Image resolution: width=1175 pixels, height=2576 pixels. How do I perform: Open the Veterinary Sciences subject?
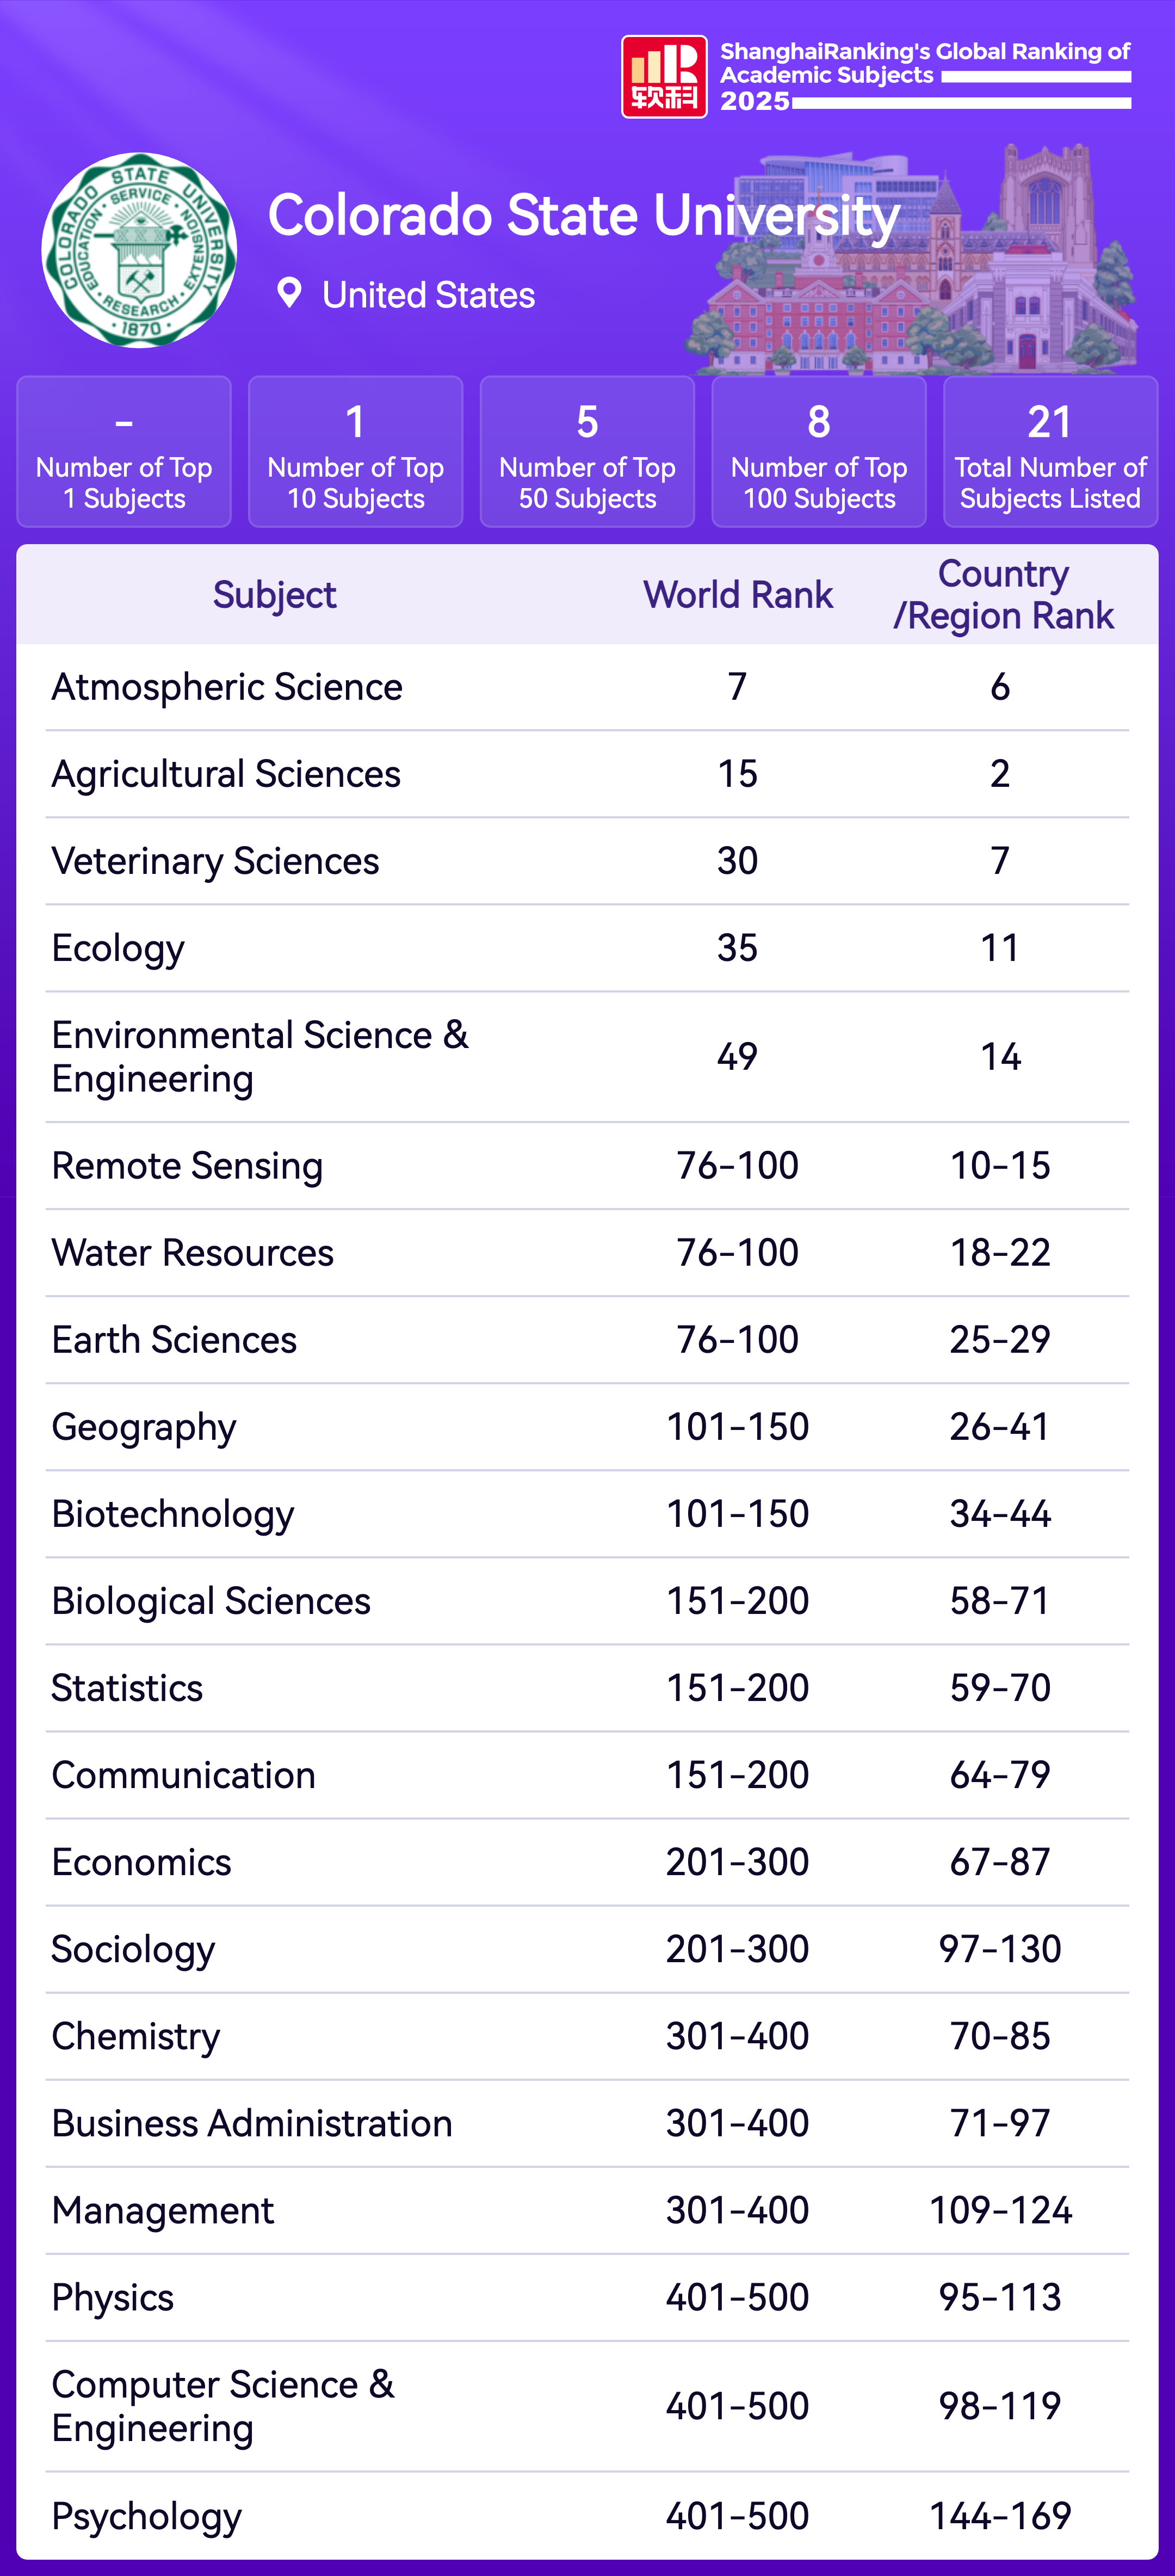(215, 861)
